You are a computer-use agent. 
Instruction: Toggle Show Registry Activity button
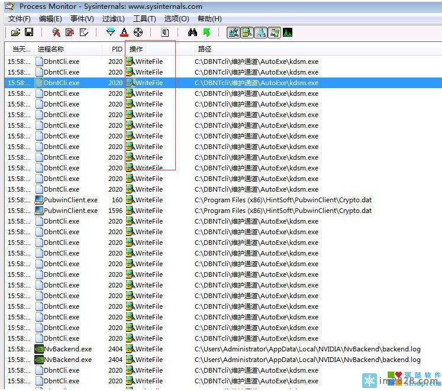(233, 33)
